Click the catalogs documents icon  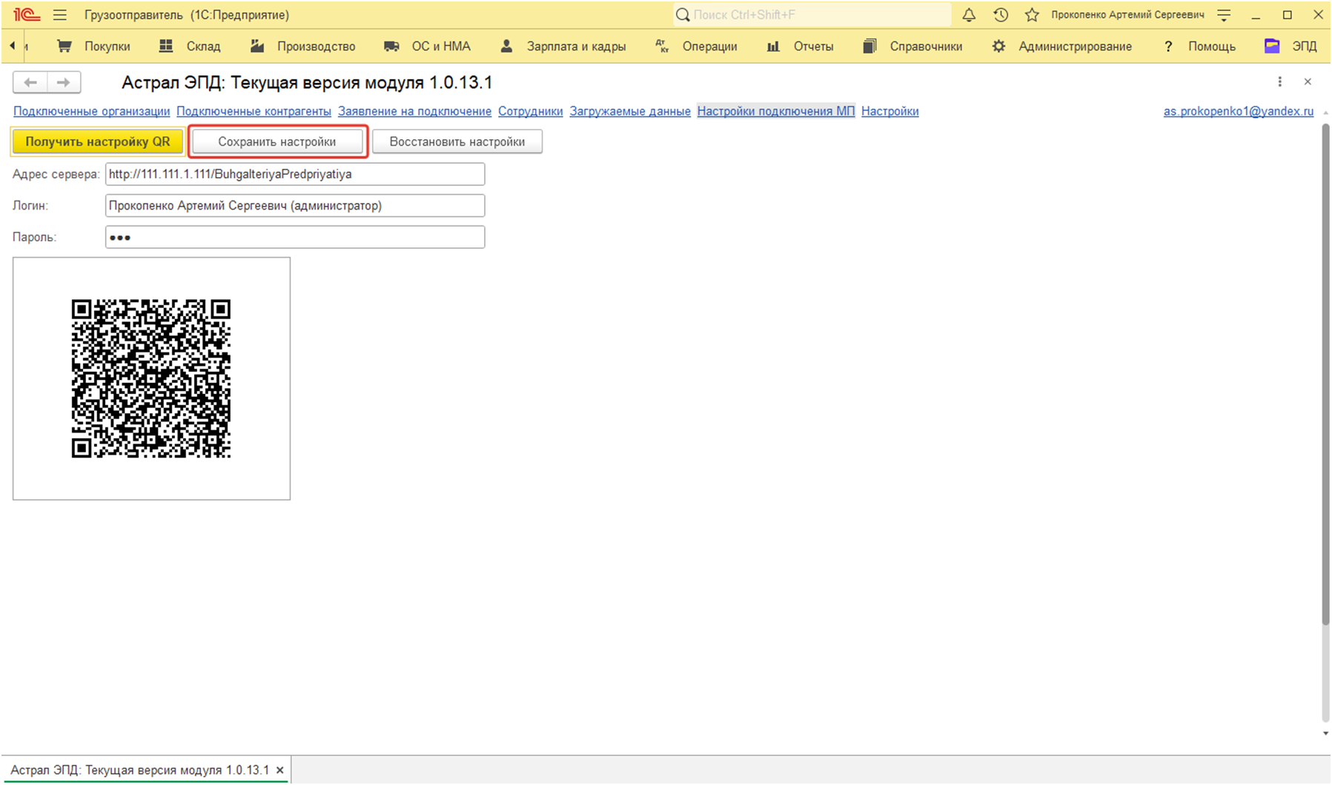(869, 46)
